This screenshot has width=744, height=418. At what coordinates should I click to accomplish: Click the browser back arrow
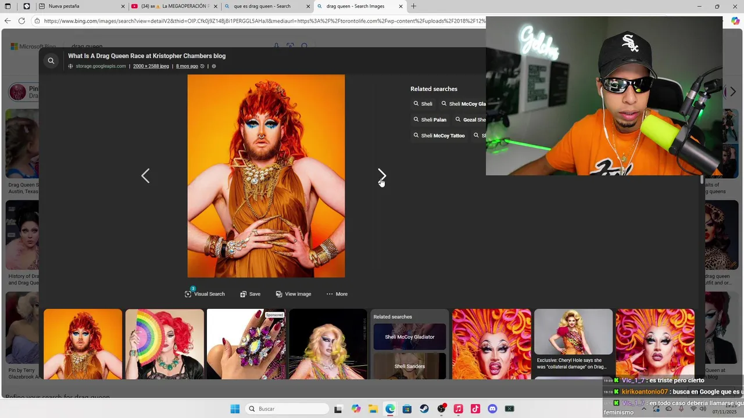(x=8, y=21)
